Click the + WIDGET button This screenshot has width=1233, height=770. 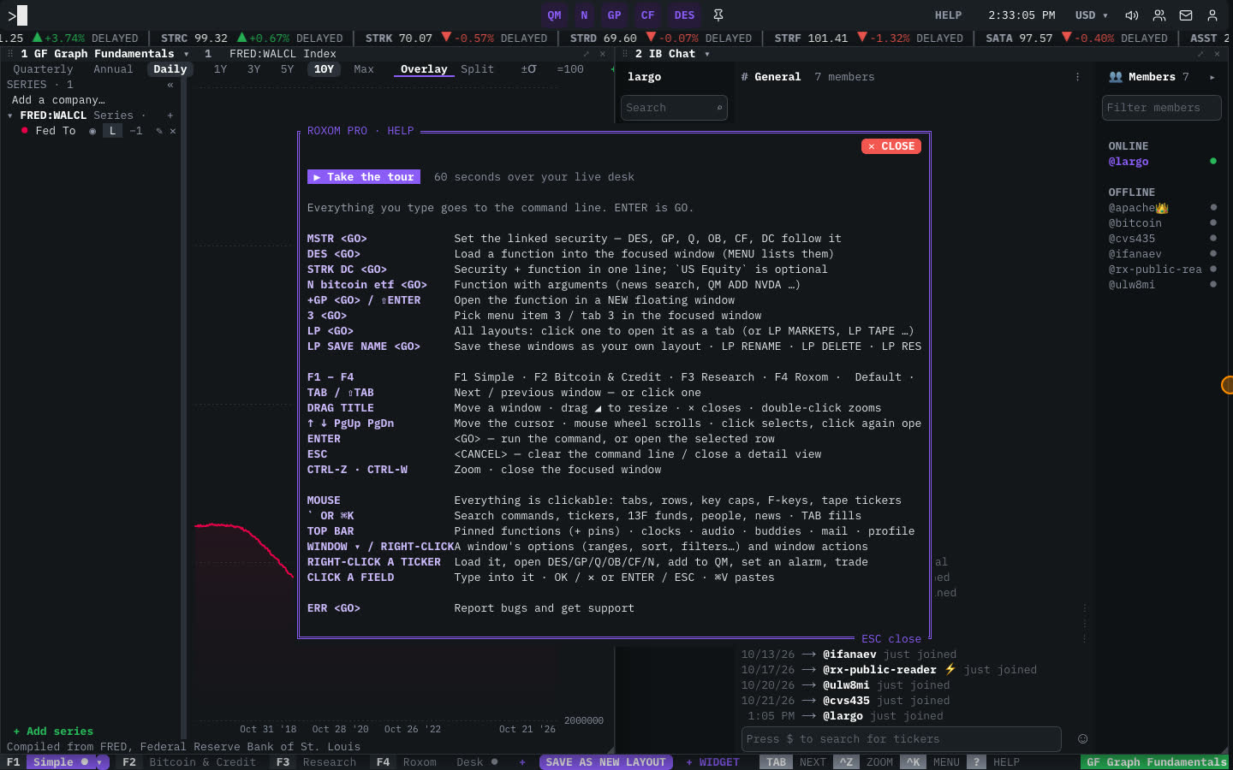(x=712, y=762)
